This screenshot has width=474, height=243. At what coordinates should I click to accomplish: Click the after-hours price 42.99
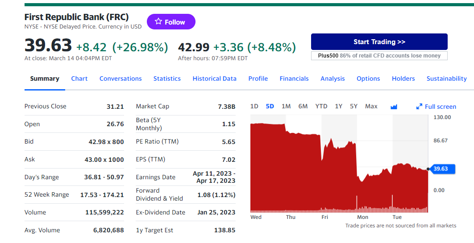pos(193,47)
